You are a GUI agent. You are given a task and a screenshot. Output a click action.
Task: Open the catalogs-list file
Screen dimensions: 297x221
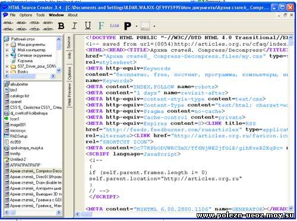point(20,96)
